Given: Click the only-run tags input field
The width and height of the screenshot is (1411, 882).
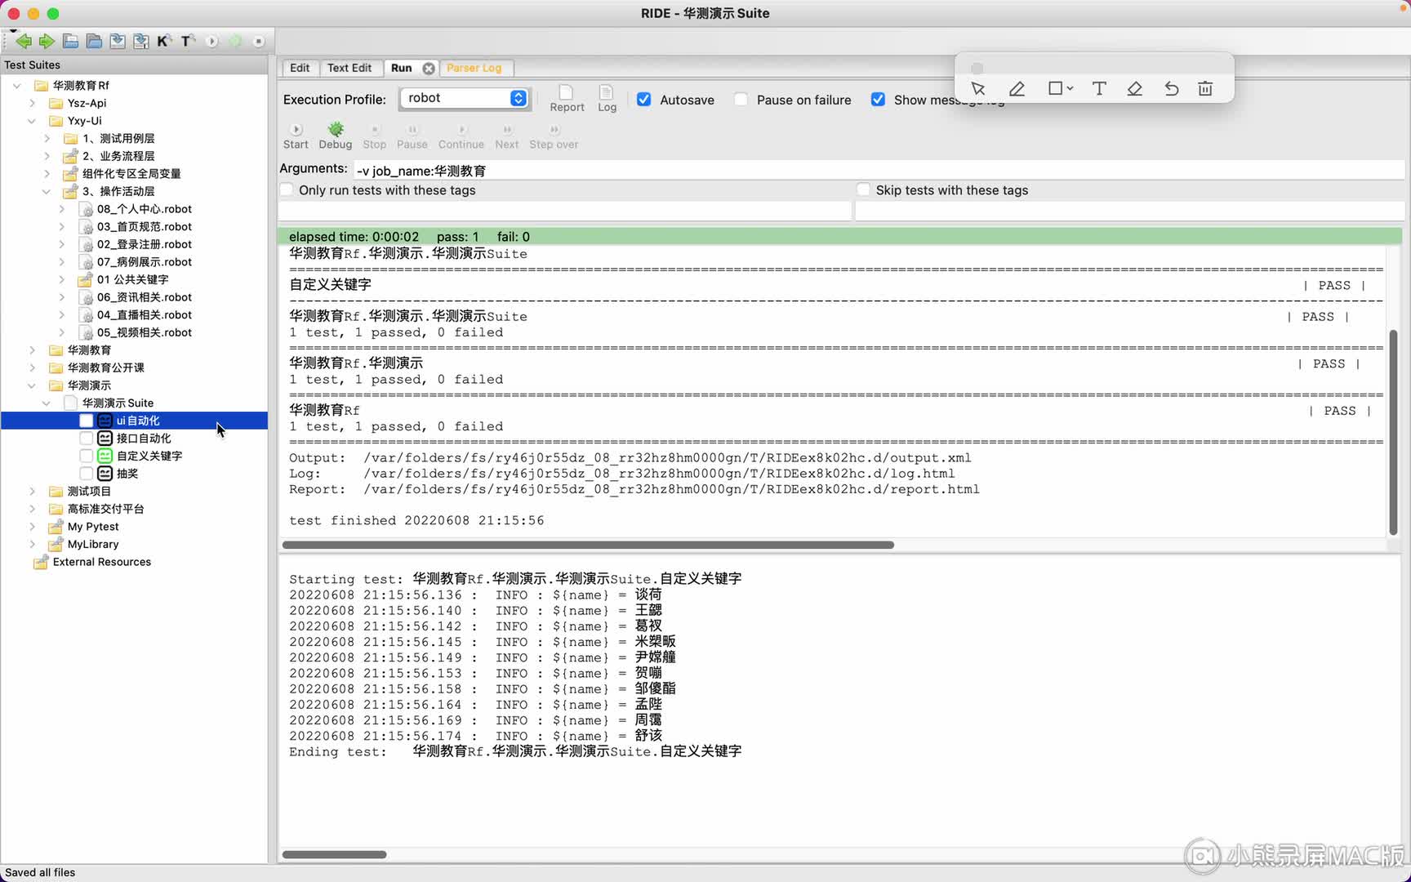Looking at the screenshot, I should [x=565, y=211].
